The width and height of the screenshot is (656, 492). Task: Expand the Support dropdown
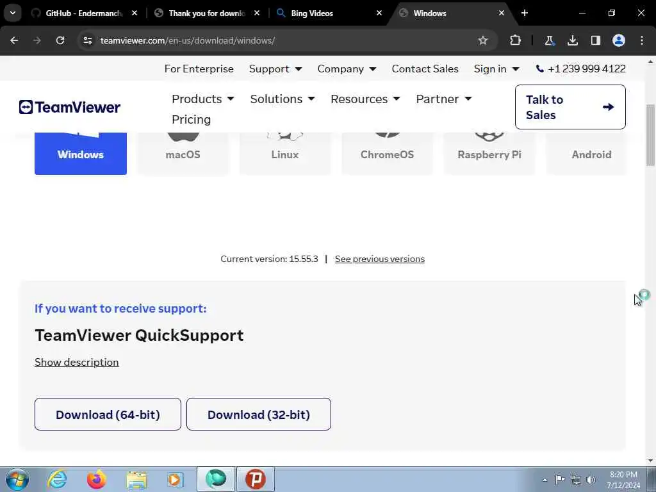point(275,69)
